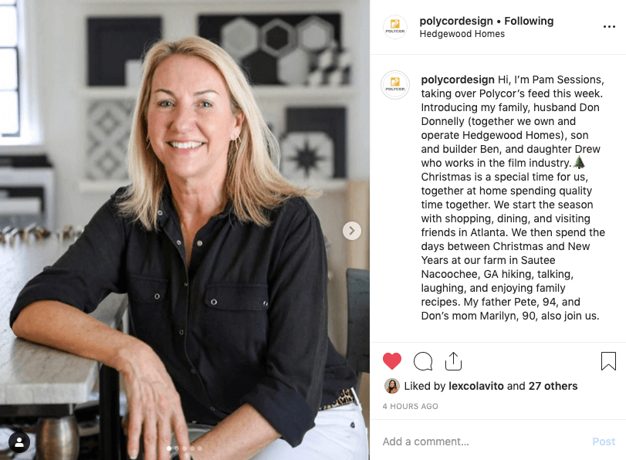Unlike the post with the red heart

tap(391, 361)
